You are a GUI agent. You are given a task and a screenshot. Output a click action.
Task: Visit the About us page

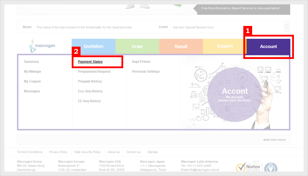pos(114,152)
